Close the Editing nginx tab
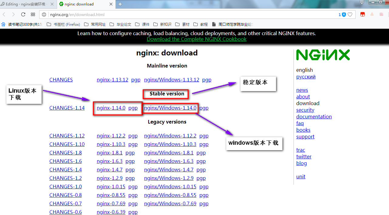Viewport: 389px width, 215px height. click(52, 4)
